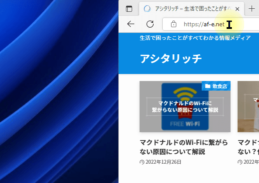This screenshot has width=259, height=183.
Task: Click the clock icon beside 2022年12月26日
Action: click(142, 162)
